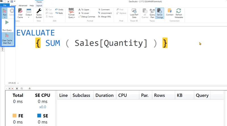
Task: Open the Output dropdown
Action: (29, 13)
